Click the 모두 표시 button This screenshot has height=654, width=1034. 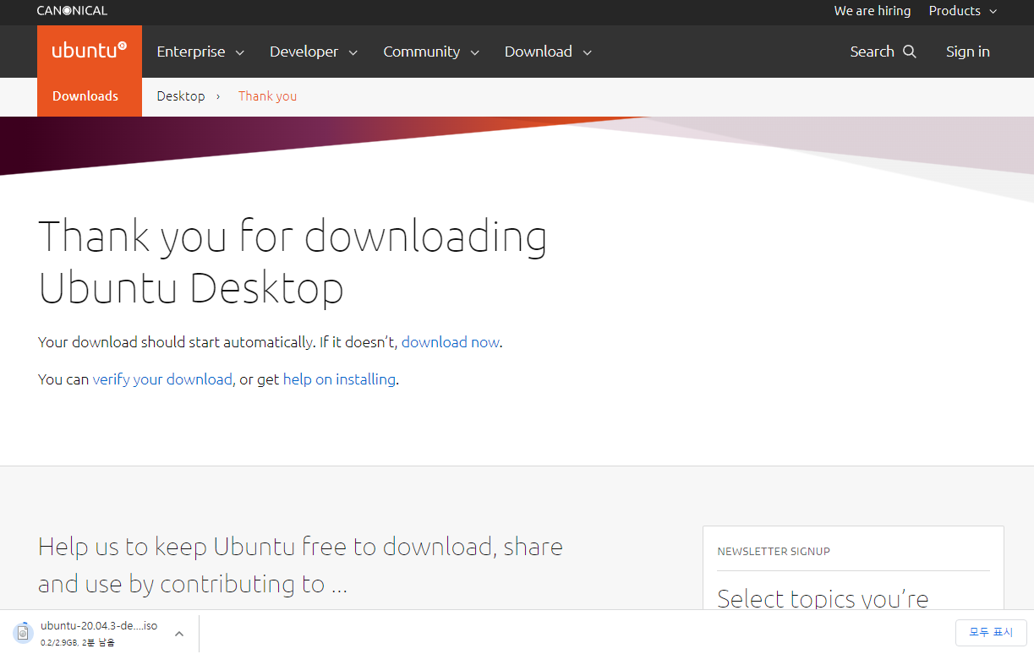tap(991, 632)
